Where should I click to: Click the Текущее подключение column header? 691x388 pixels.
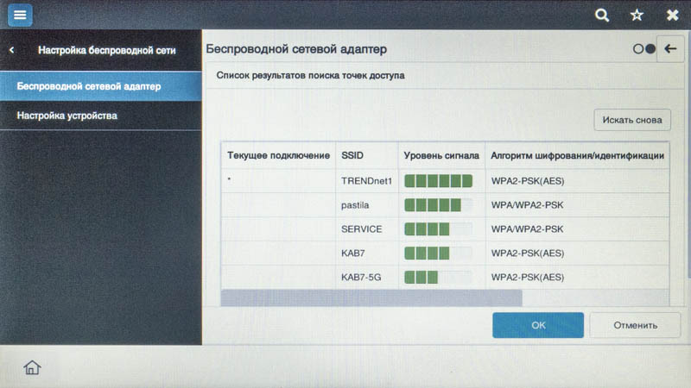click(278, 155)
